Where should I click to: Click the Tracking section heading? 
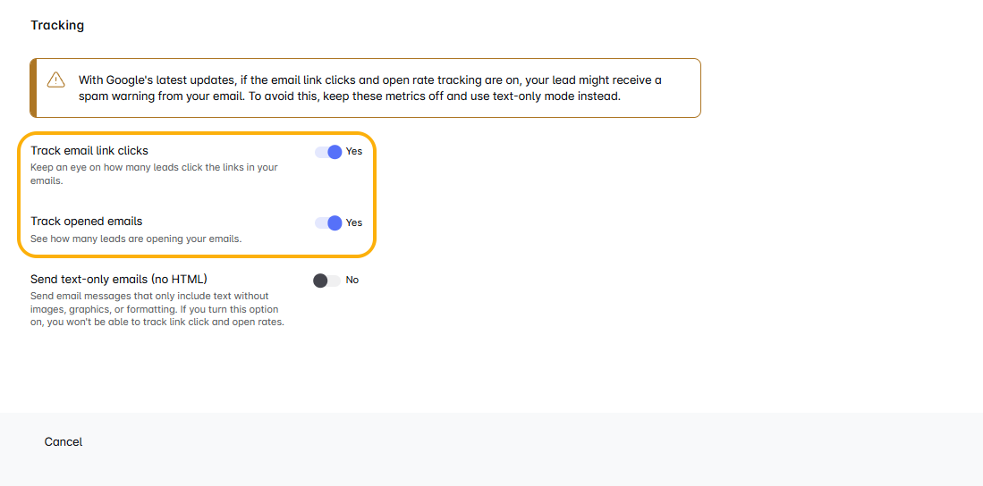click(x=57, y=25)
